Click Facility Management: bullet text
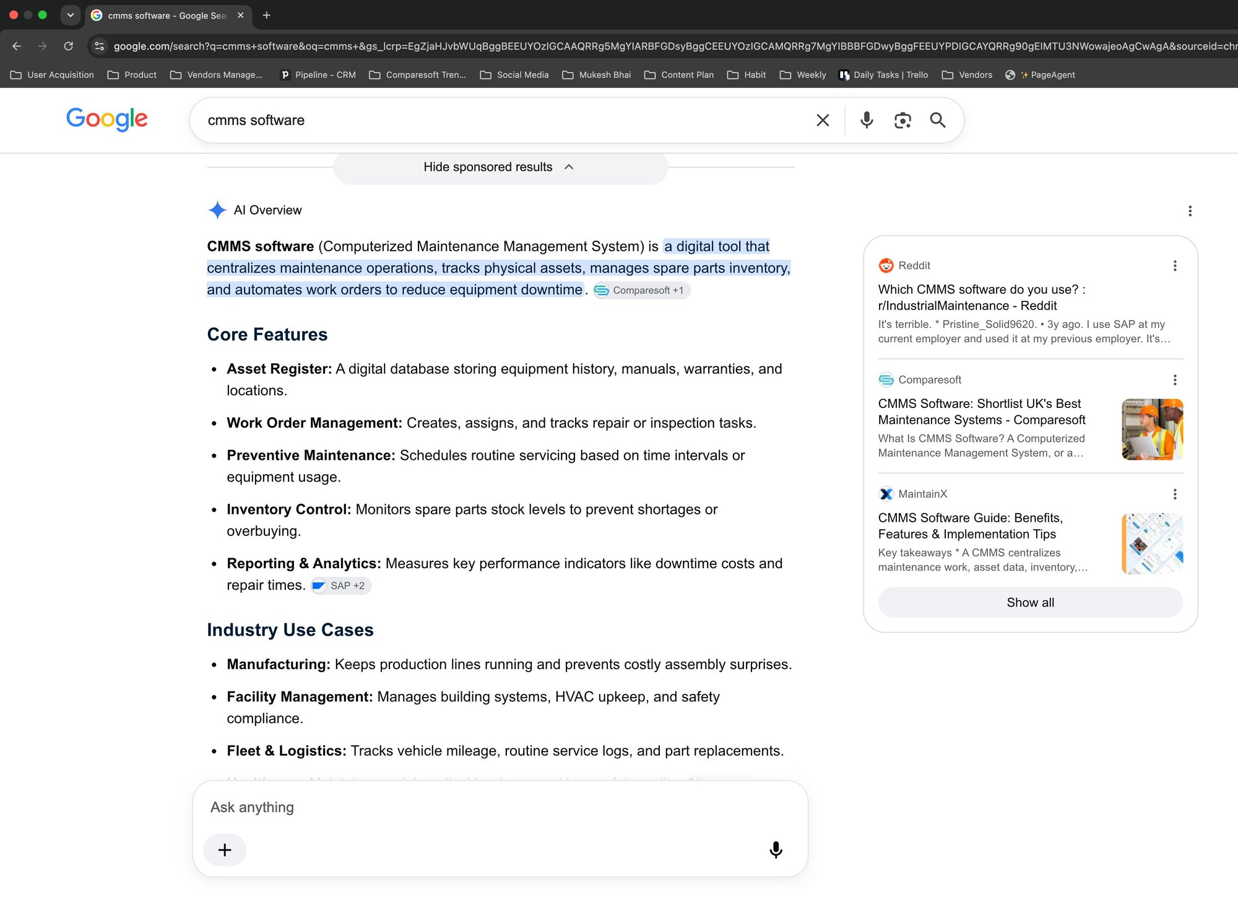Screen dimensions: 1238x908 click(300, 697)
